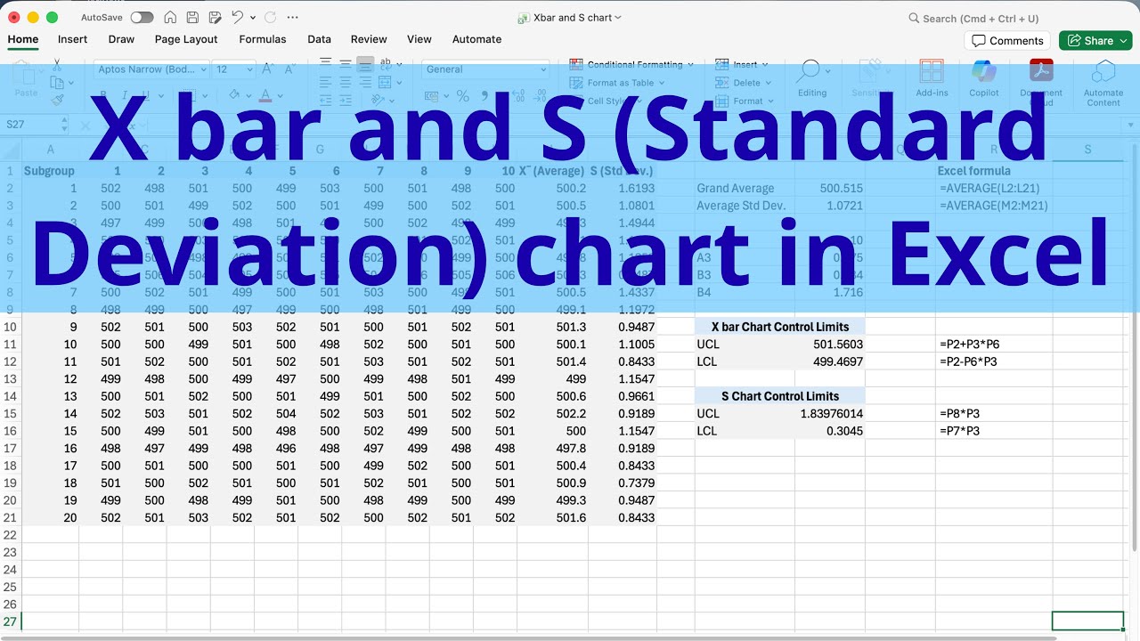Click the Font Color letter A icon
Viewport: 1140px width, 641px height.
coord(265,95)
